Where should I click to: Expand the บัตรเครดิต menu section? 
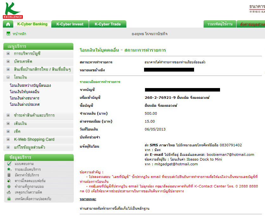tap(8, 61)
